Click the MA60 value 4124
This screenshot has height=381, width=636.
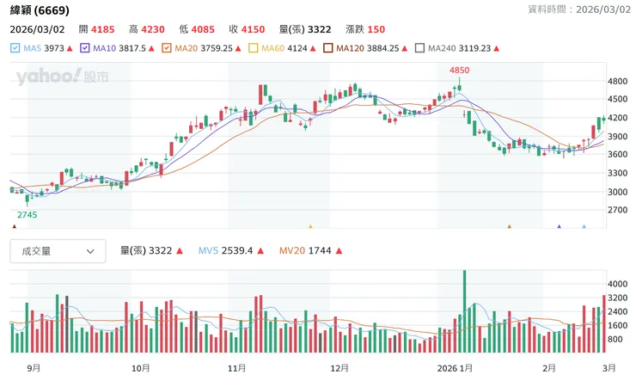(x=297, y=48)
